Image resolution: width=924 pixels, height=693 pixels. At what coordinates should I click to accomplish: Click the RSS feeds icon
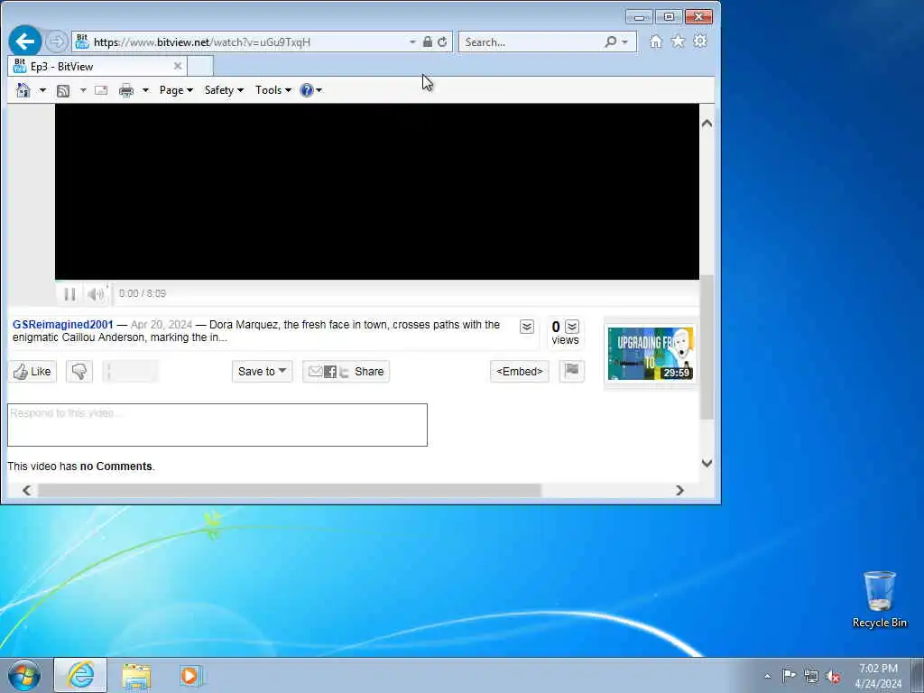tap(63, 90)
